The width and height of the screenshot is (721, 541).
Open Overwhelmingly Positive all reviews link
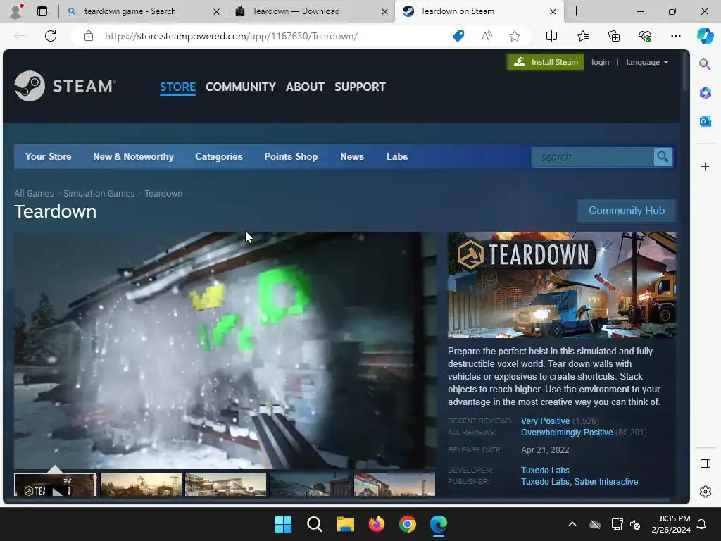click(567, 433)
